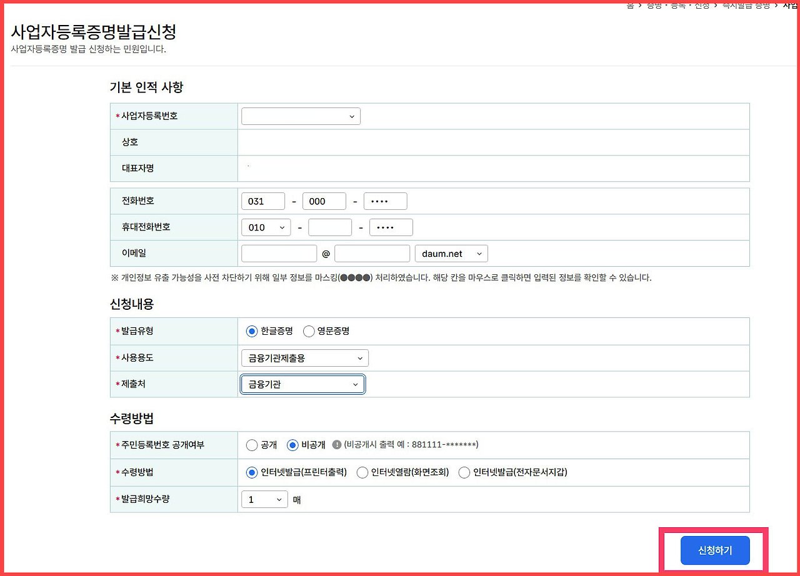Open the 사업자등록번호 dropdown selector

(x=300, y=116)
